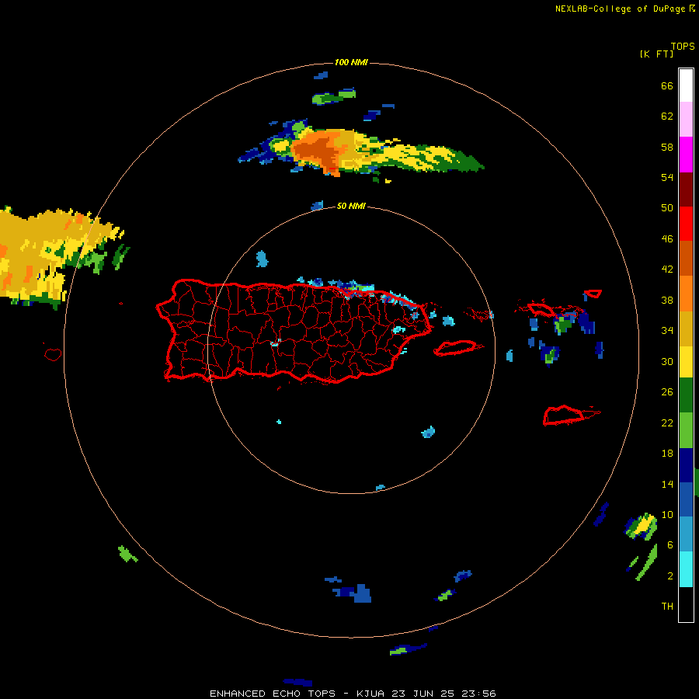Choose the burnt dark orange legend swatch

(x=686, y=258)
